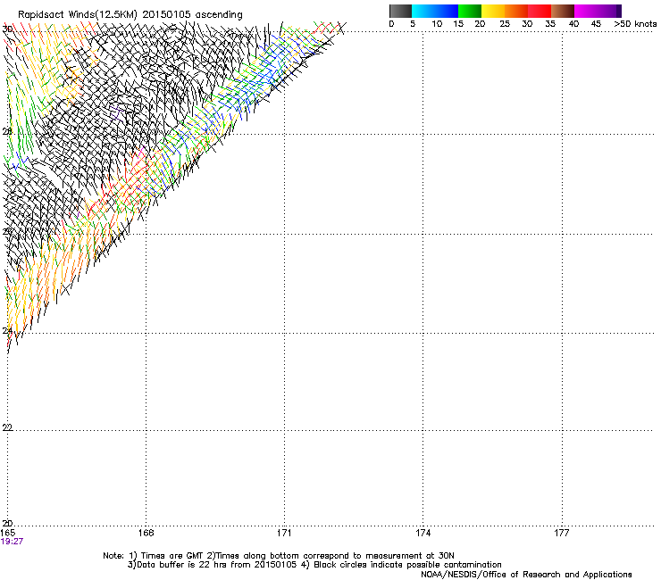
Task: Click the latitude label 20
Action: (7, 523)
